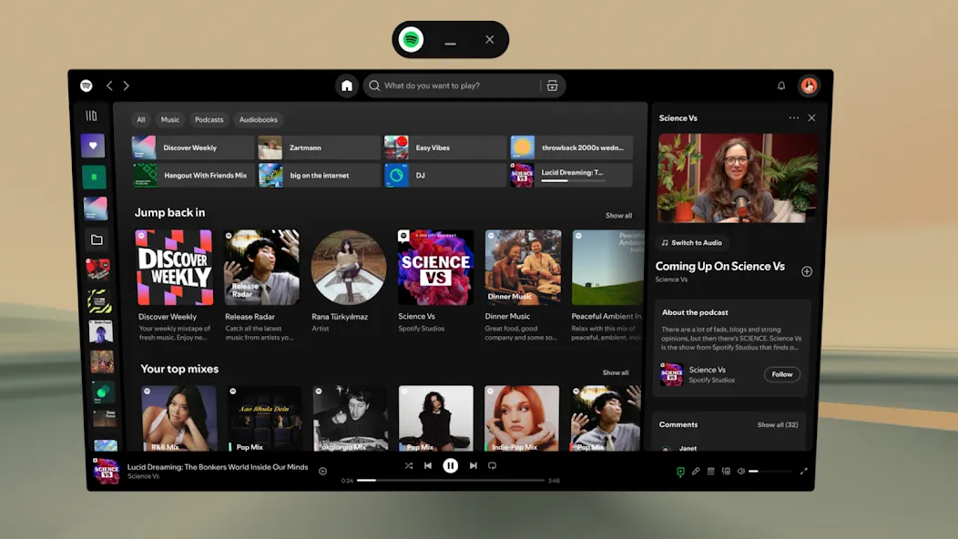Open the user profile avatar
This screenshot has height=539, width=958.
(809, 86)
